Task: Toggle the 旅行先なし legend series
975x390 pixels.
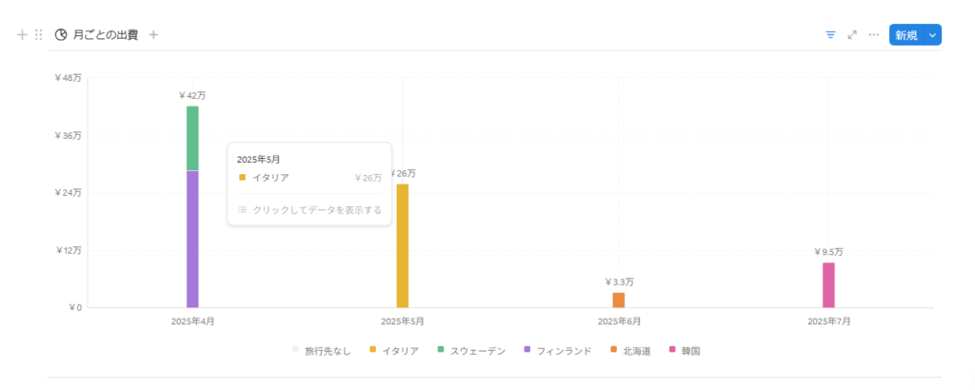Action: 322,351
